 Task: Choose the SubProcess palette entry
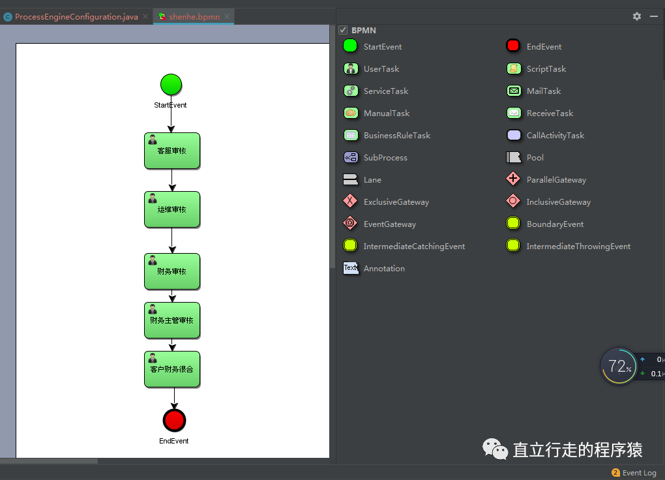click(x=350, y=157)
